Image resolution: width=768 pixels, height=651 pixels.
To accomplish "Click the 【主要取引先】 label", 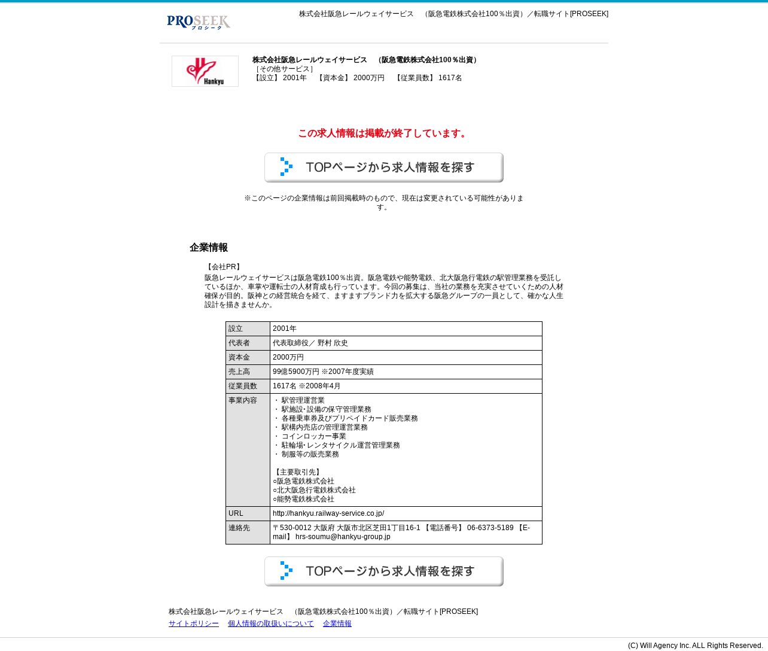I will 298,472.
